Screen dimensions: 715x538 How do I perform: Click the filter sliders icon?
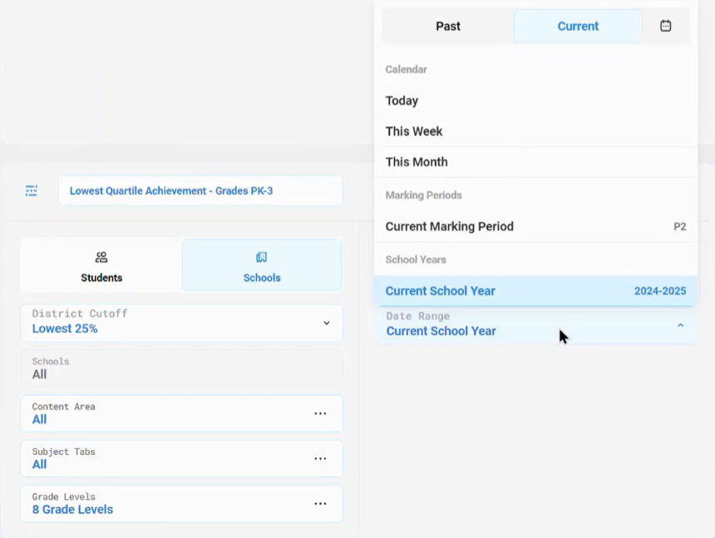(x=32, y=190)
